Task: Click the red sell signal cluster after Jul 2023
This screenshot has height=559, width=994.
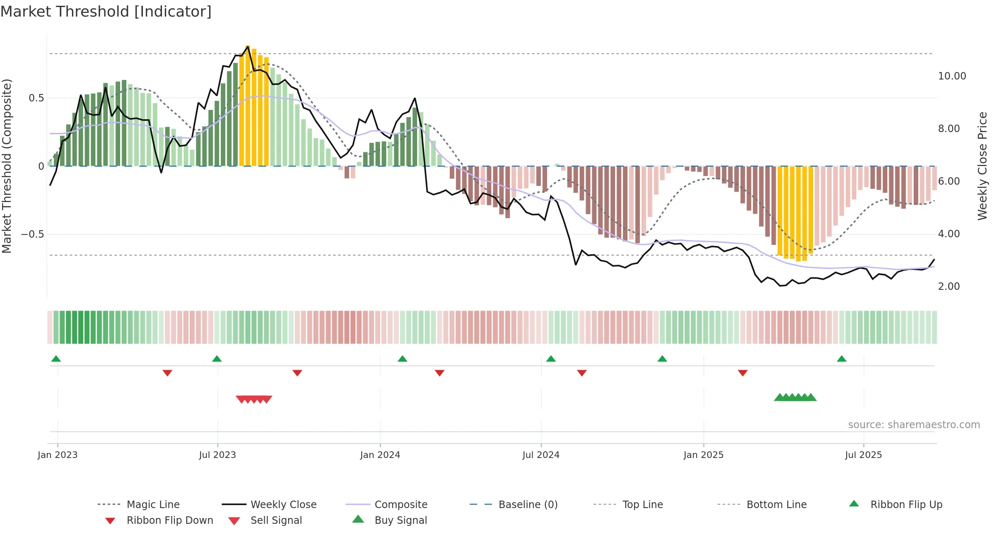Action: coord(254,399)
